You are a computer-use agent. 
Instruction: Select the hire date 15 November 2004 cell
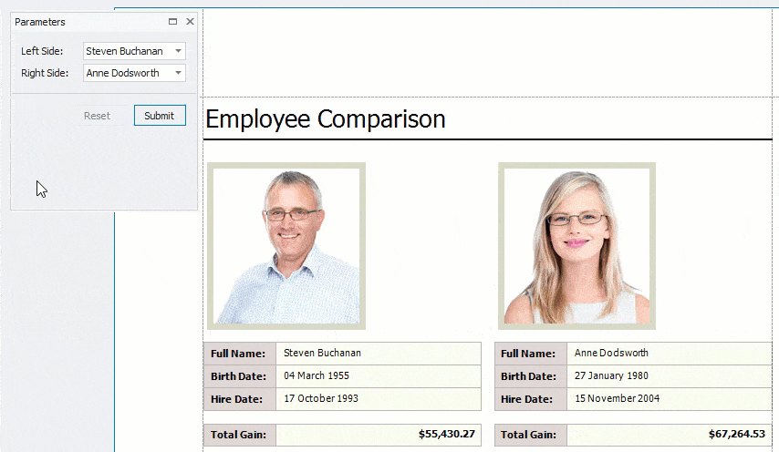(x=669, y=399)
